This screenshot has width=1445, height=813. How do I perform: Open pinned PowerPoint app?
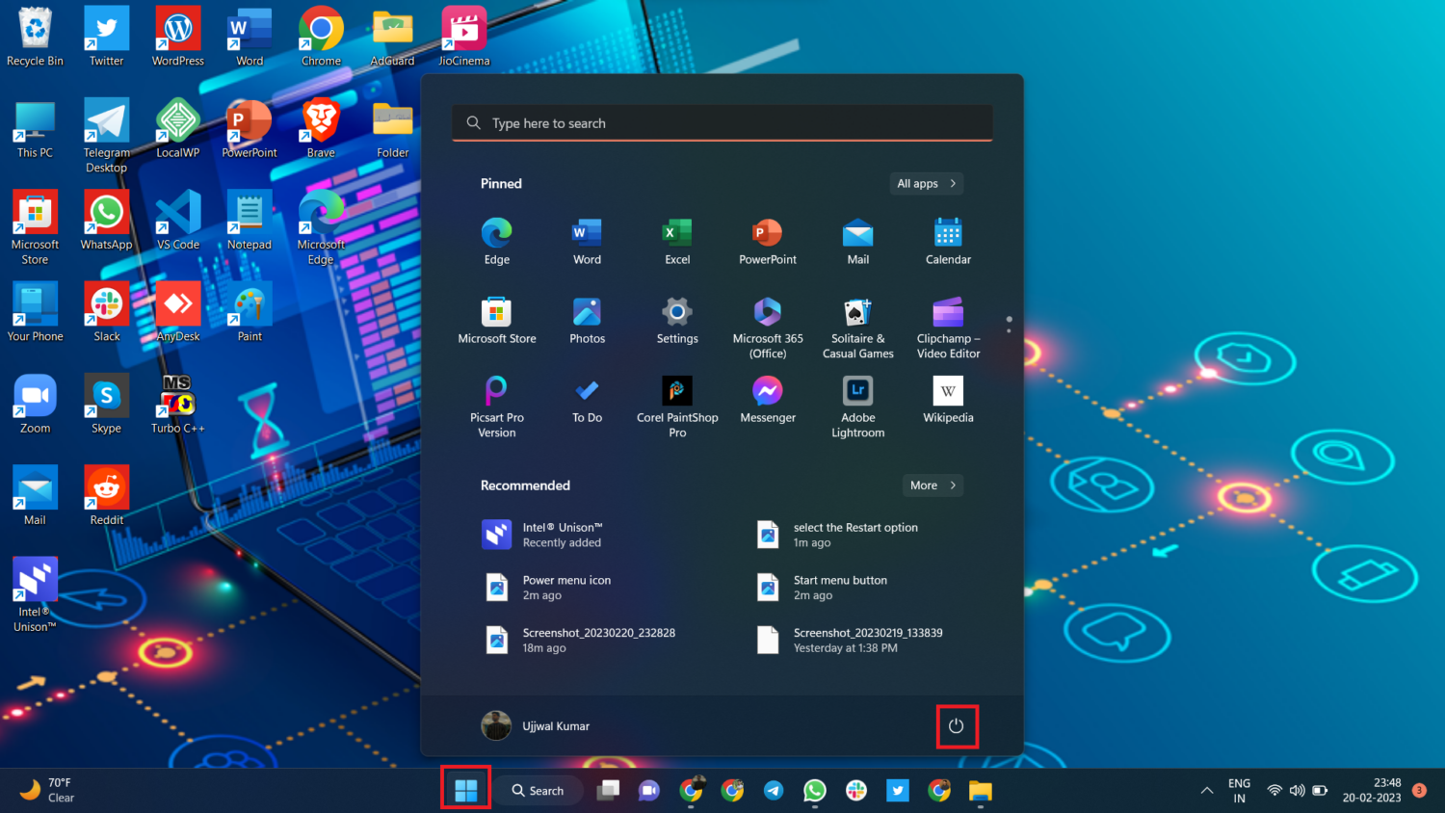click(x=768, y=241)
